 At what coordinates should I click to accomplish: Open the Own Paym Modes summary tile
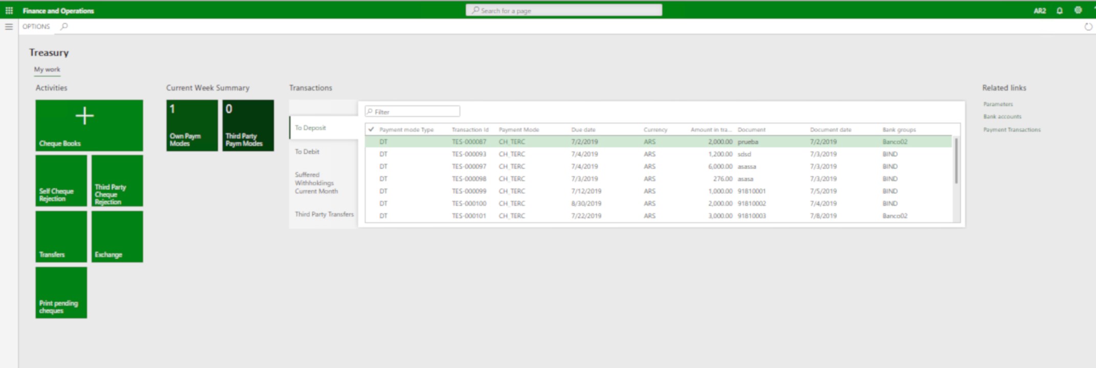[x=192, y=125]
